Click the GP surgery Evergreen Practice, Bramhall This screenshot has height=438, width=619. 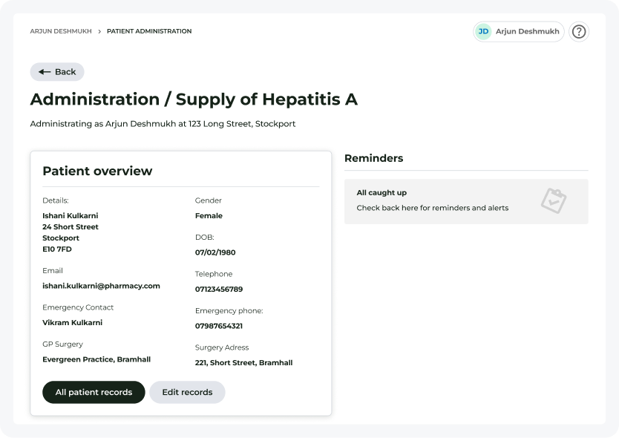(x=96, y=359)
